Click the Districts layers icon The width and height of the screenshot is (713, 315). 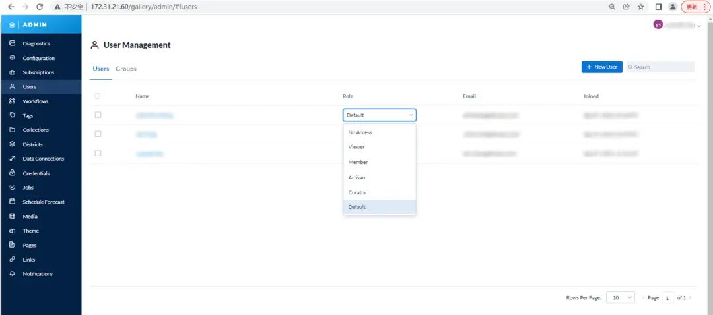tap(13, 144)
